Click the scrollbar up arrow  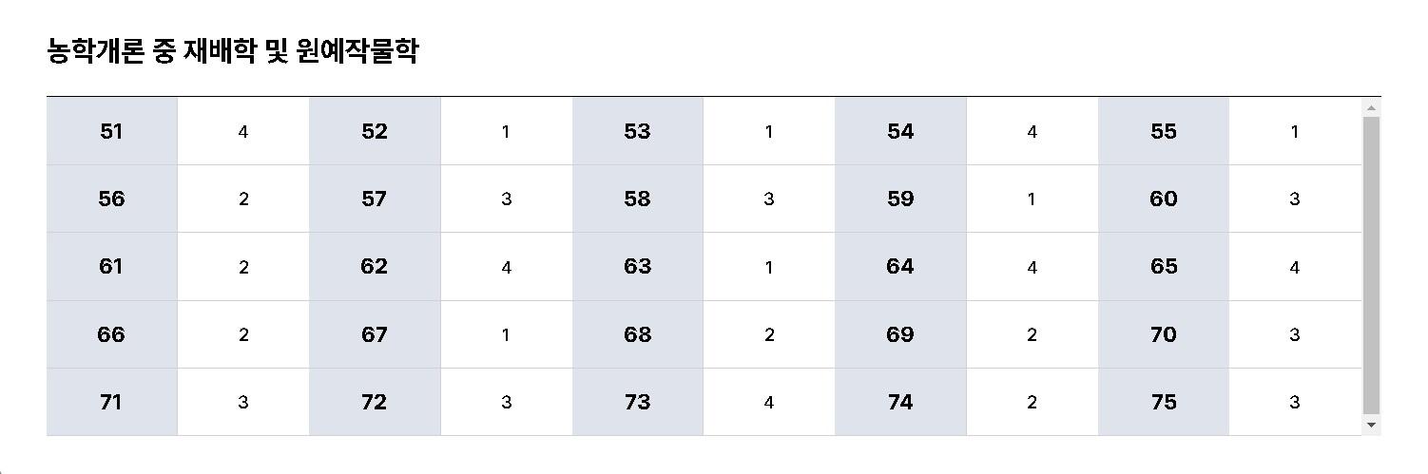coord(1371,106)
